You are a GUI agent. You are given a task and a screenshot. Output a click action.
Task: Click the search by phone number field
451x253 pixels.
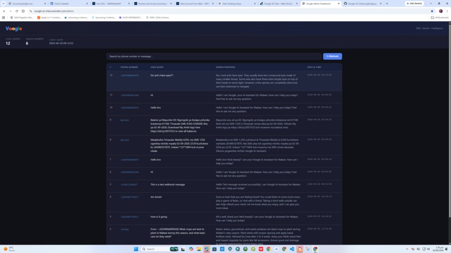pyautogui.click(x=214, y=56)
